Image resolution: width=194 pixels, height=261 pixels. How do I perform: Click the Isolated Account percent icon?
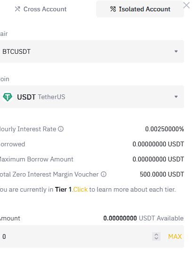click(x=113, y=9)
